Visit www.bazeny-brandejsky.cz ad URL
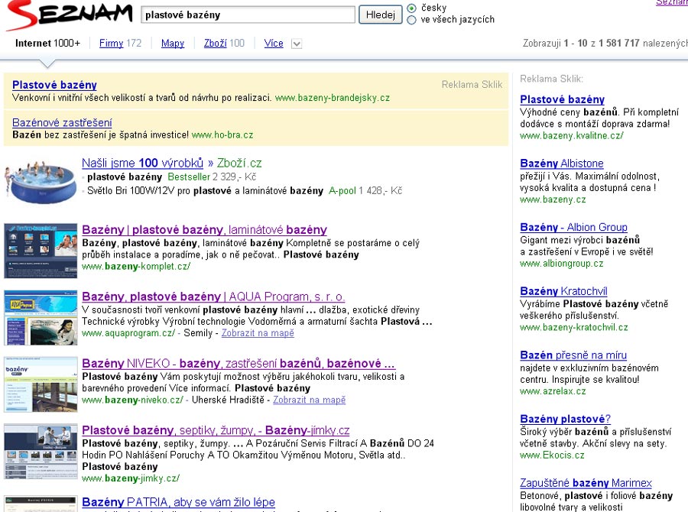 pyautogui.click(x=333, y=97)
